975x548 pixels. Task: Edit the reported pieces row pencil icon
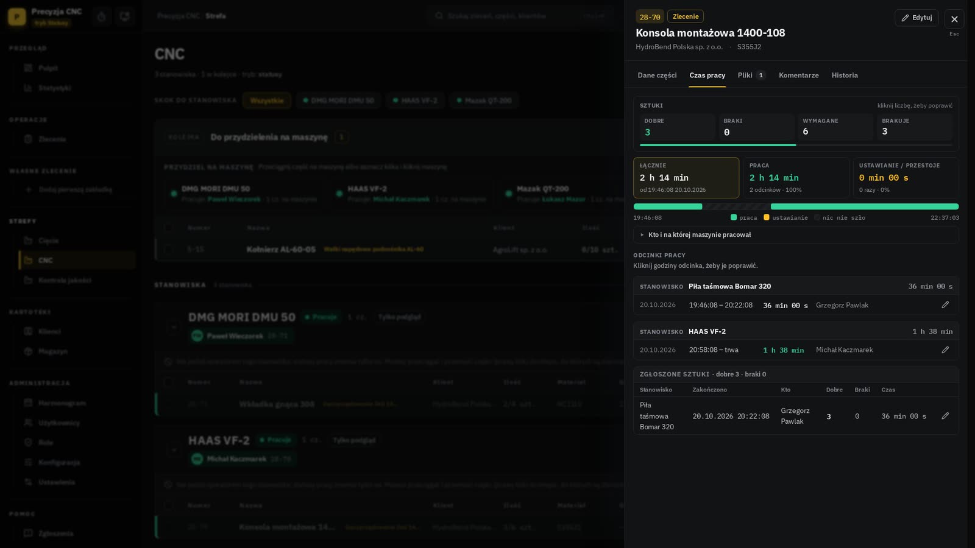click(x=945, y=416)
